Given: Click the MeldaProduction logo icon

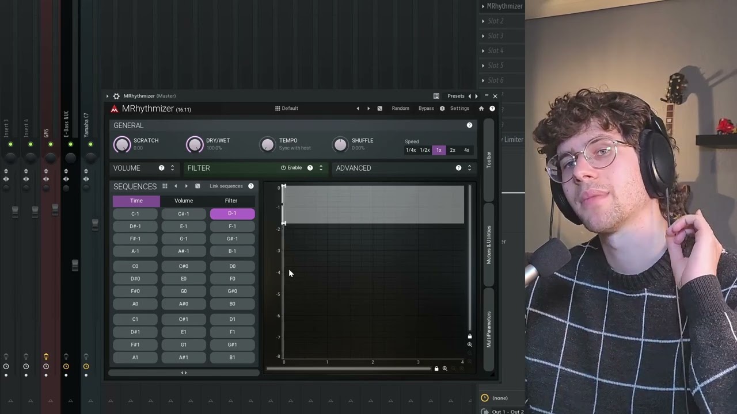Looking at the screenshot, I should (115, 109).
